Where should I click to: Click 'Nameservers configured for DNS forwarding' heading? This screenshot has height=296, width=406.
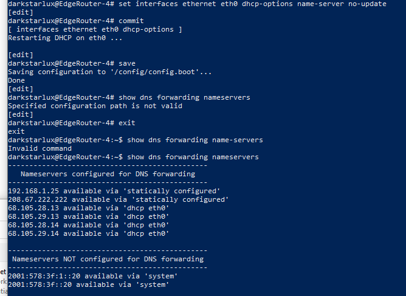(x=108, y=174)
